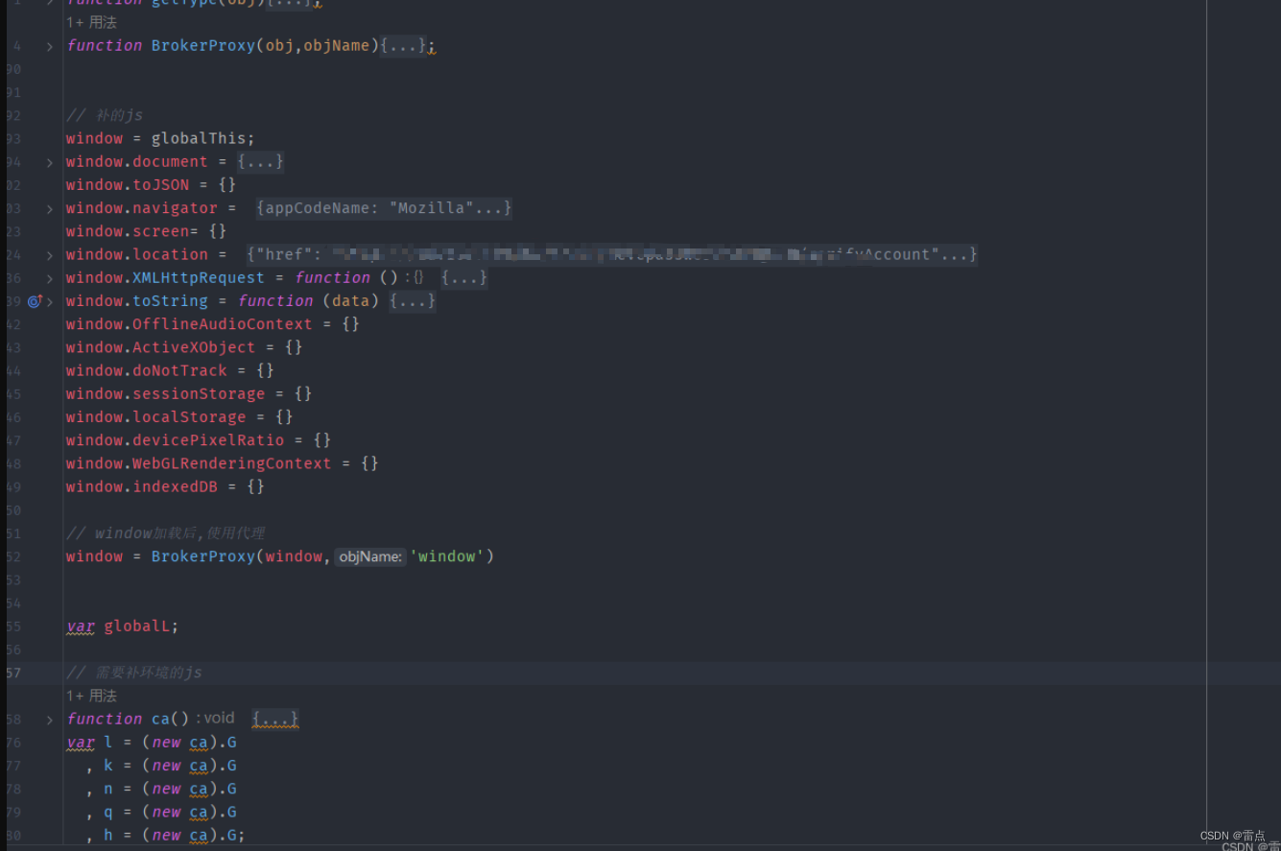The width and height of the screenshot is (1281, 851).
Task: Click 'window.doNotTrack' line
Action: [170, 370]
